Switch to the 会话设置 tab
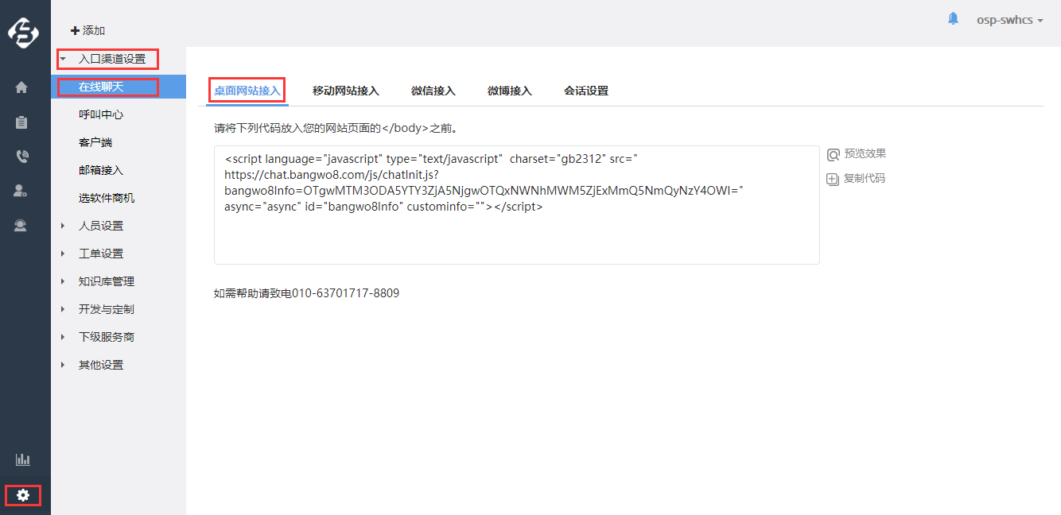1061x515 pixels. (x=585, y=91)
